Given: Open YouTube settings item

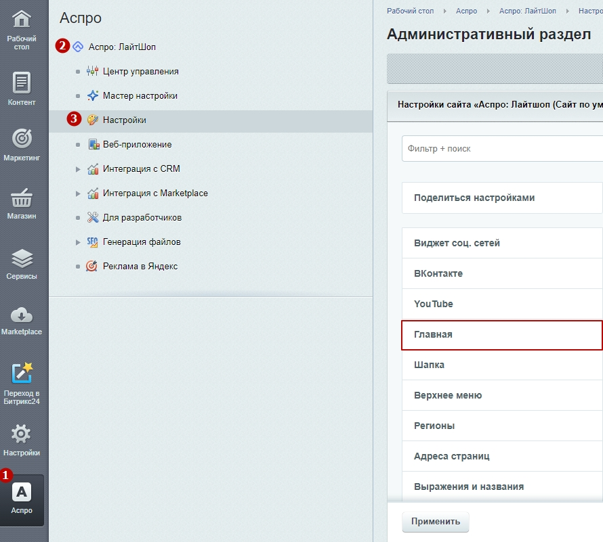Looking at the screenshot, I should (502, 304).
